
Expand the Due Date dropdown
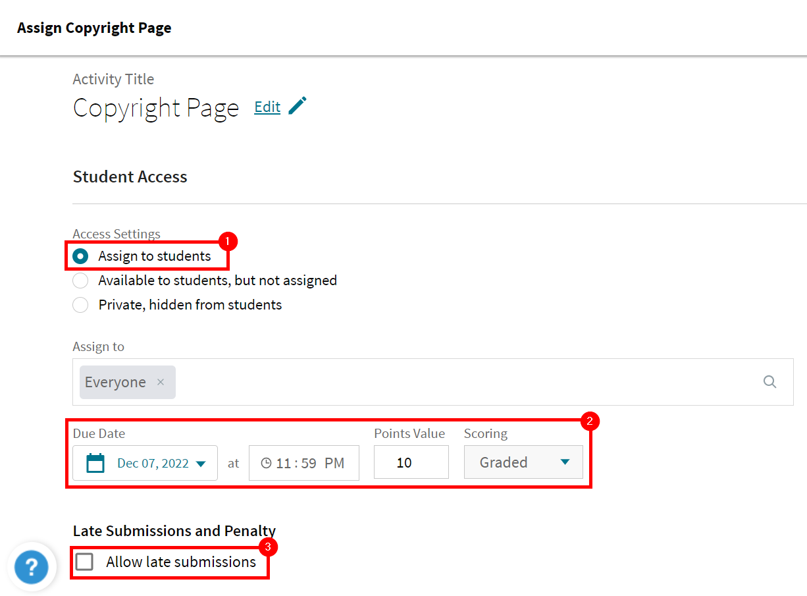145,462
